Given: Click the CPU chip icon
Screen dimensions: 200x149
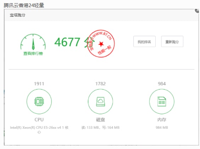Looking at the screenshot, I should point(39,101).
